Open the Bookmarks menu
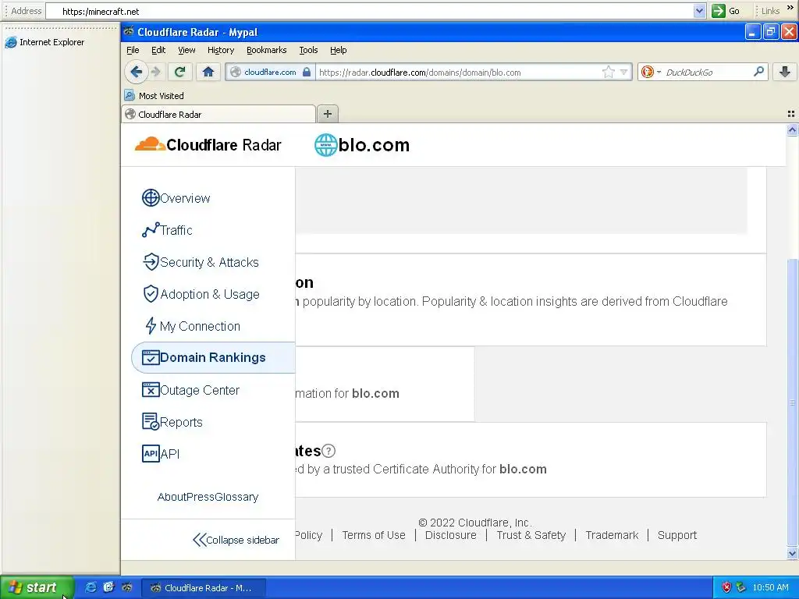This screenshot has height=599, width=799. (x=267, y=50)
